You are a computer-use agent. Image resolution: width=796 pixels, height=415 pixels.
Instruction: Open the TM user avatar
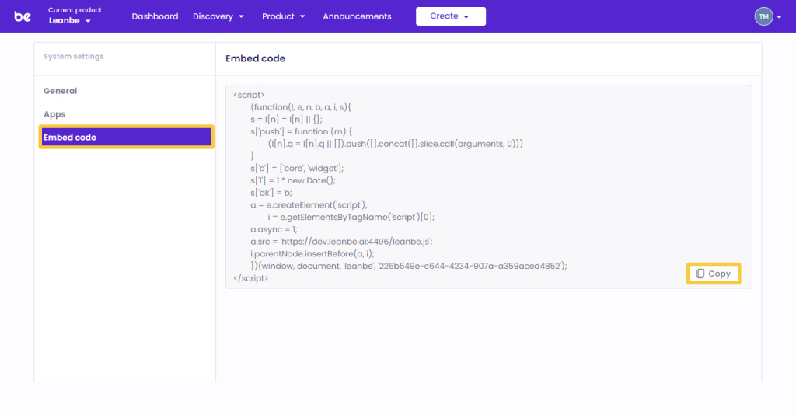[763, 16]
